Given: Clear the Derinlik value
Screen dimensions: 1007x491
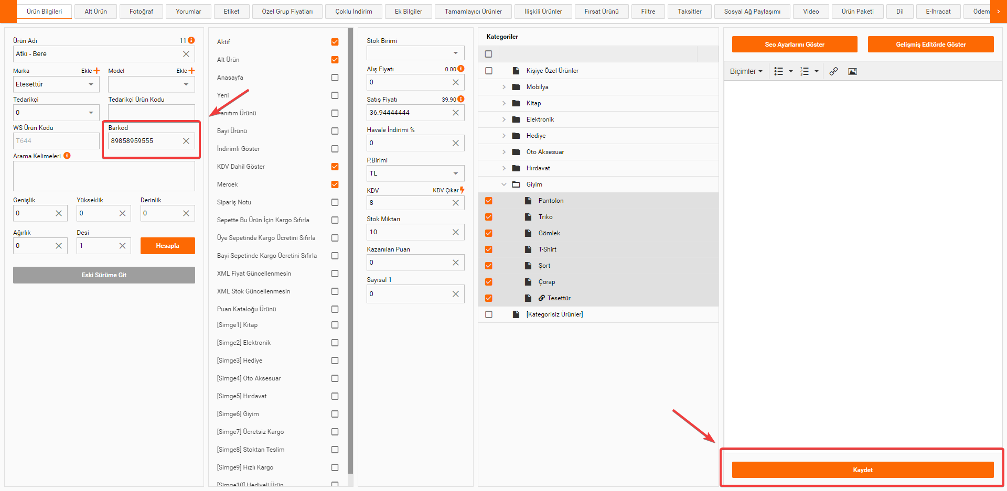Looking at the screenshot, I should coord(186,213).
